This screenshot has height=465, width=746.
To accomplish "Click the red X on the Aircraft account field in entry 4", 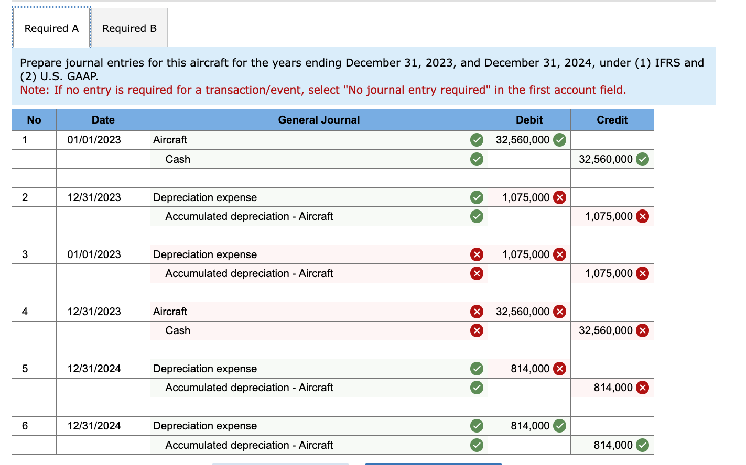I will coord(477,312).
